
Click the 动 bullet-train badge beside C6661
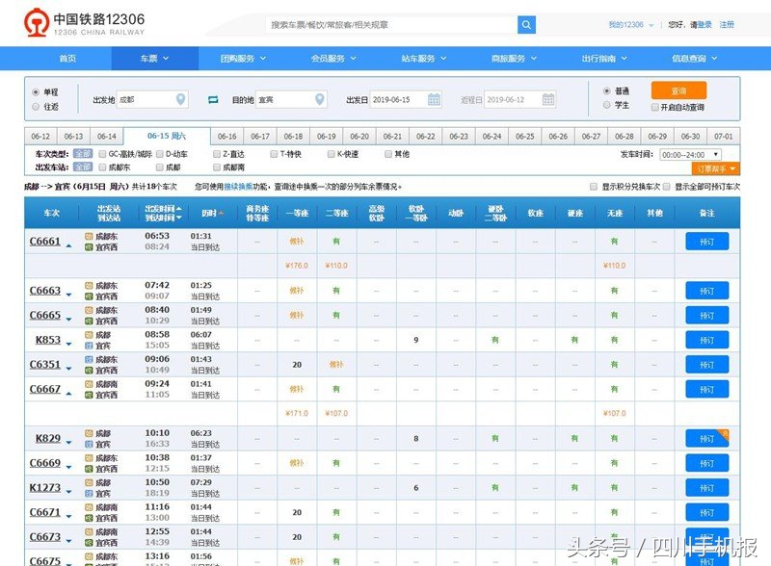pos(87,237)
